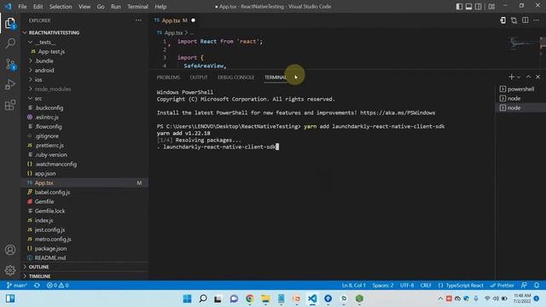Open editor more actions ellipsis
Screen dimensions: 546x307
coord(537,20)
